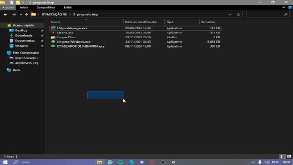Click POR language indicator in tray
The image size is (293, 165).
tap(275, 162)
